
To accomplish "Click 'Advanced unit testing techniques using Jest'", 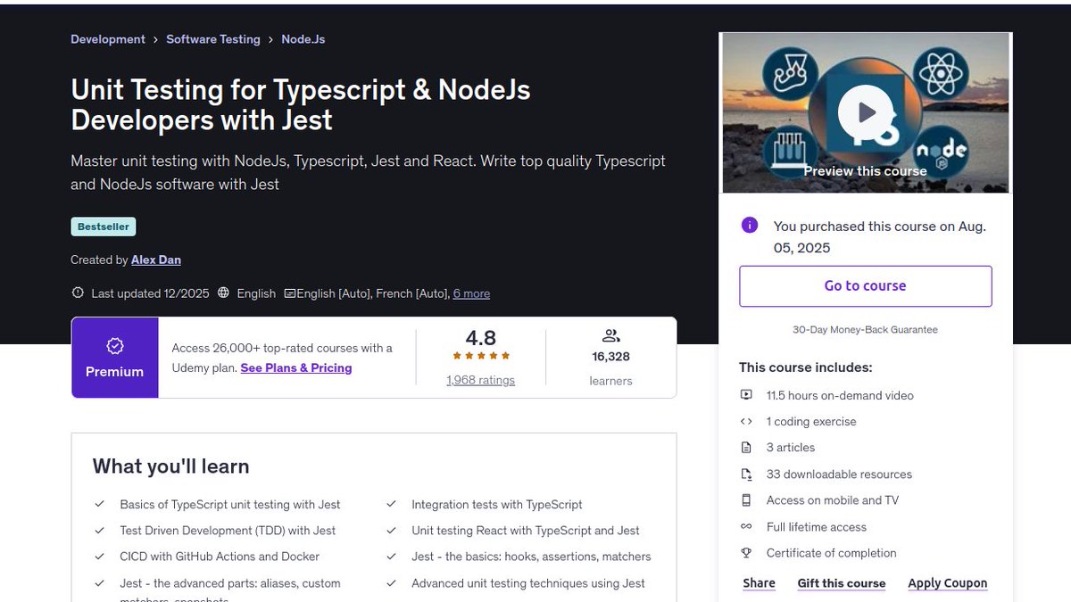I will coord(528,583).
